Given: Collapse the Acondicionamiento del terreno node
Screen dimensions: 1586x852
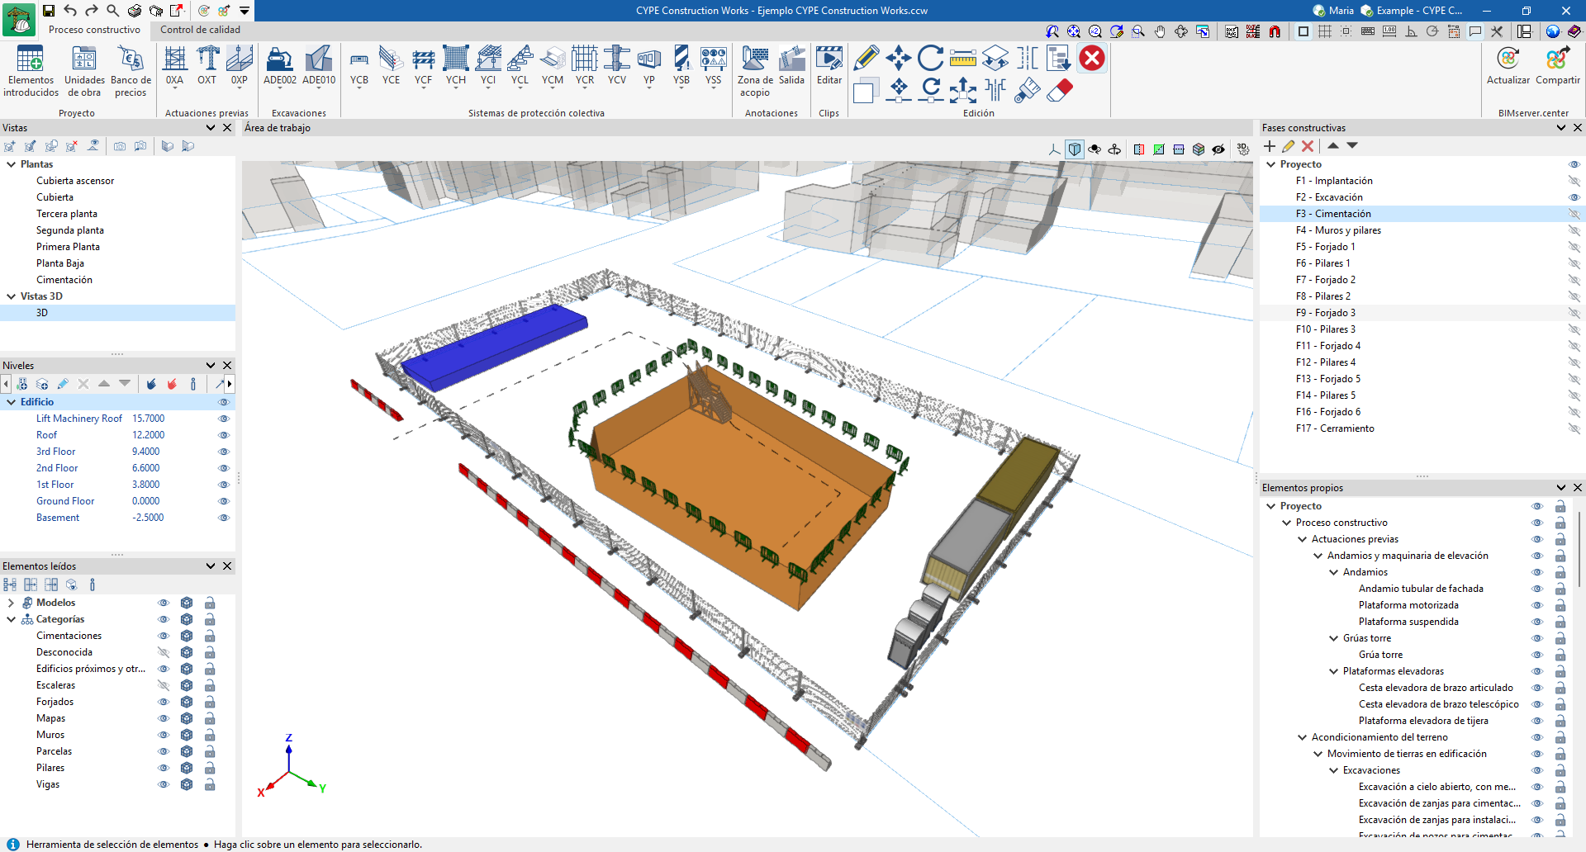Looking at the screenshot, I should (1302, 737).
